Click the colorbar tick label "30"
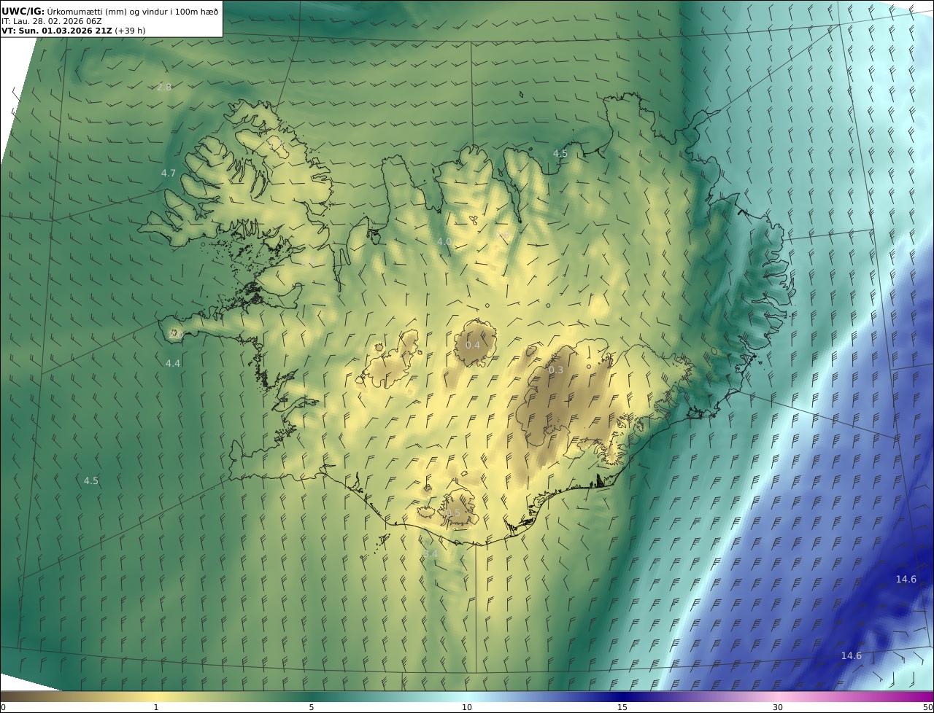Image resolution: width=934 pixels, height=713 pixels. click(778, 707)
